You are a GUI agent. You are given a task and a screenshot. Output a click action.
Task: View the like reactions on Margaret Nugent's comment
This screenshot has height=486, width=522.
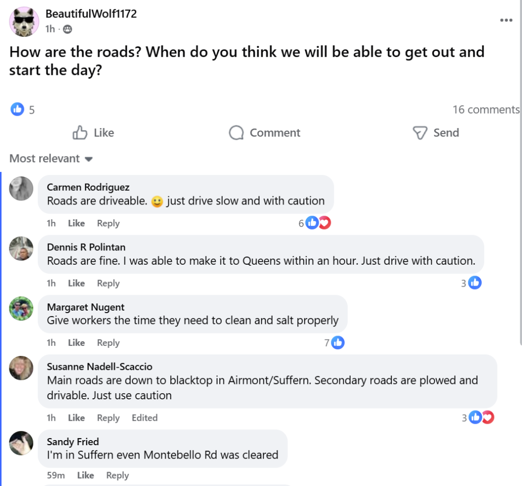(337, 343)
